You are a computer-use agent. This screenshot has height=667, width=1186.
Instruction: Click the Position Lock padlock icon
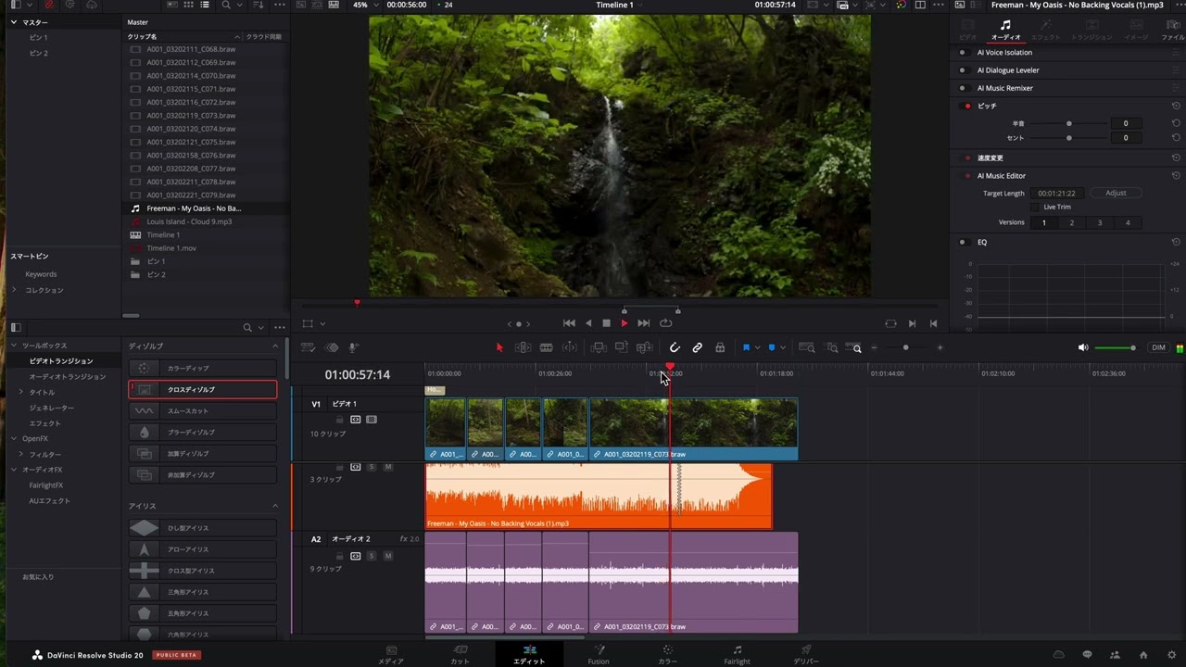(720, 347)
